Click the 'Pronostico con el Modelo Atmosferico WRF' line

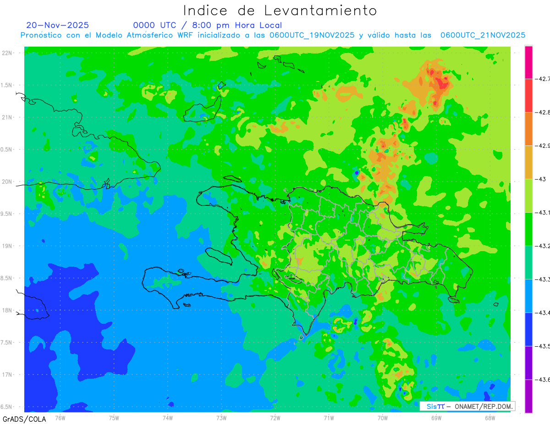pyautogui.click(x=273, y=35)
